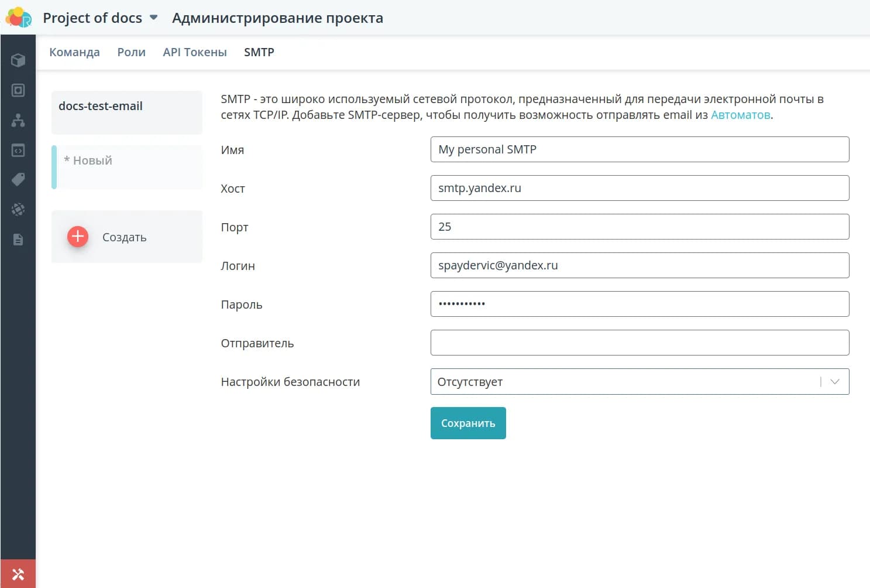870x588 pixels.
Task: Click the red tools icon at sidebar bottom
Action: click(18, 574)
